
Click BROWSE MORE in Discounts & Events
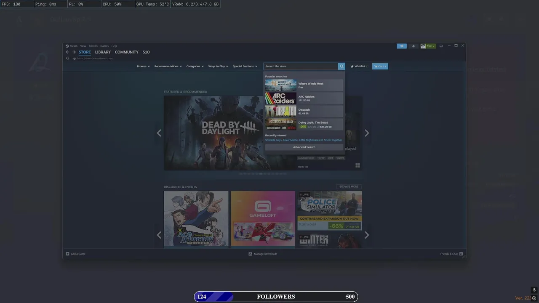point(349,186)
